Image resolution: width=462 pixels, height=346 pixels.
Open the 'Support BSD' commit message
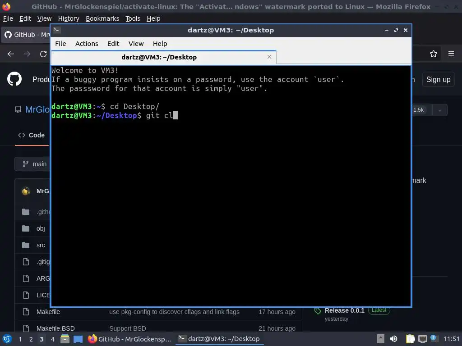point(128,328)
